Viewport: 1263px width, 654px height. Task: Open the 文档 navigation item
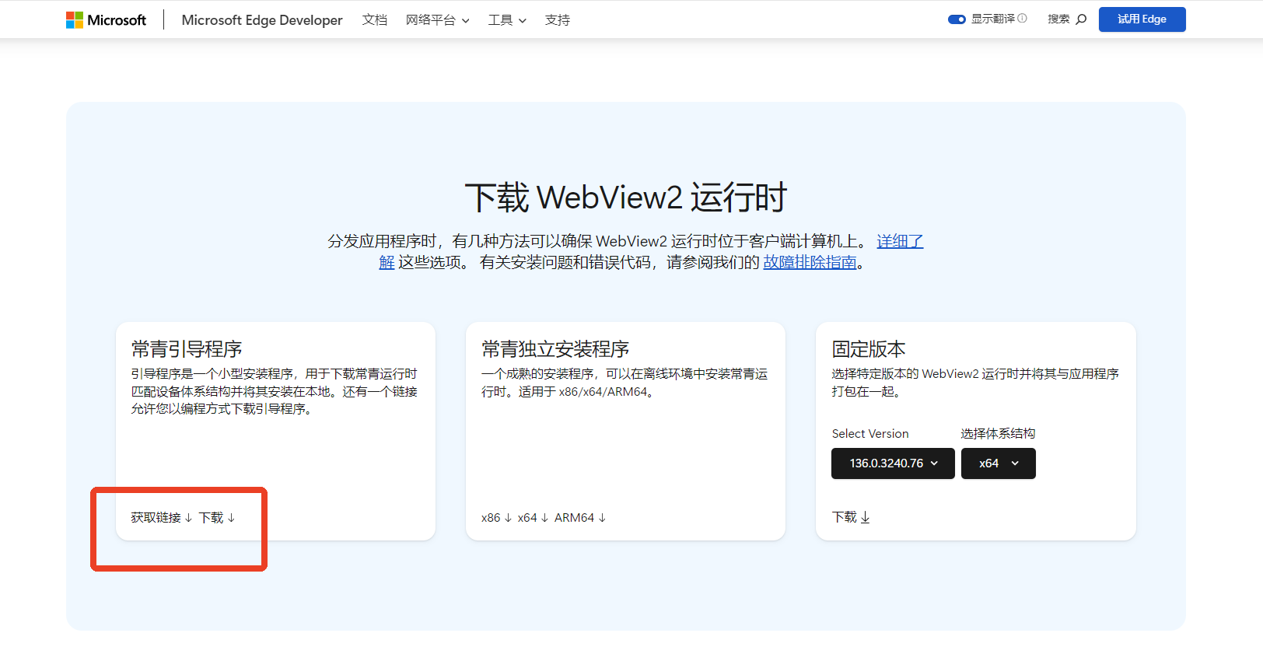click(374, 20)
